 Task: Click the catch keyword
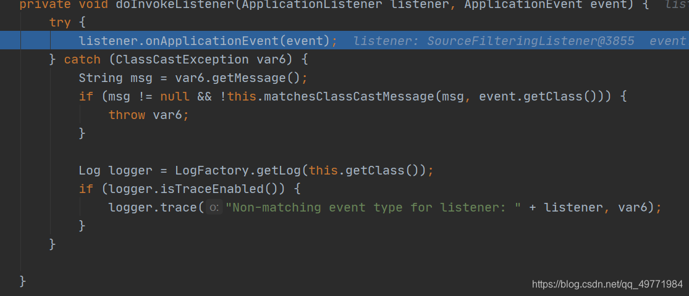tap(83, 59)
